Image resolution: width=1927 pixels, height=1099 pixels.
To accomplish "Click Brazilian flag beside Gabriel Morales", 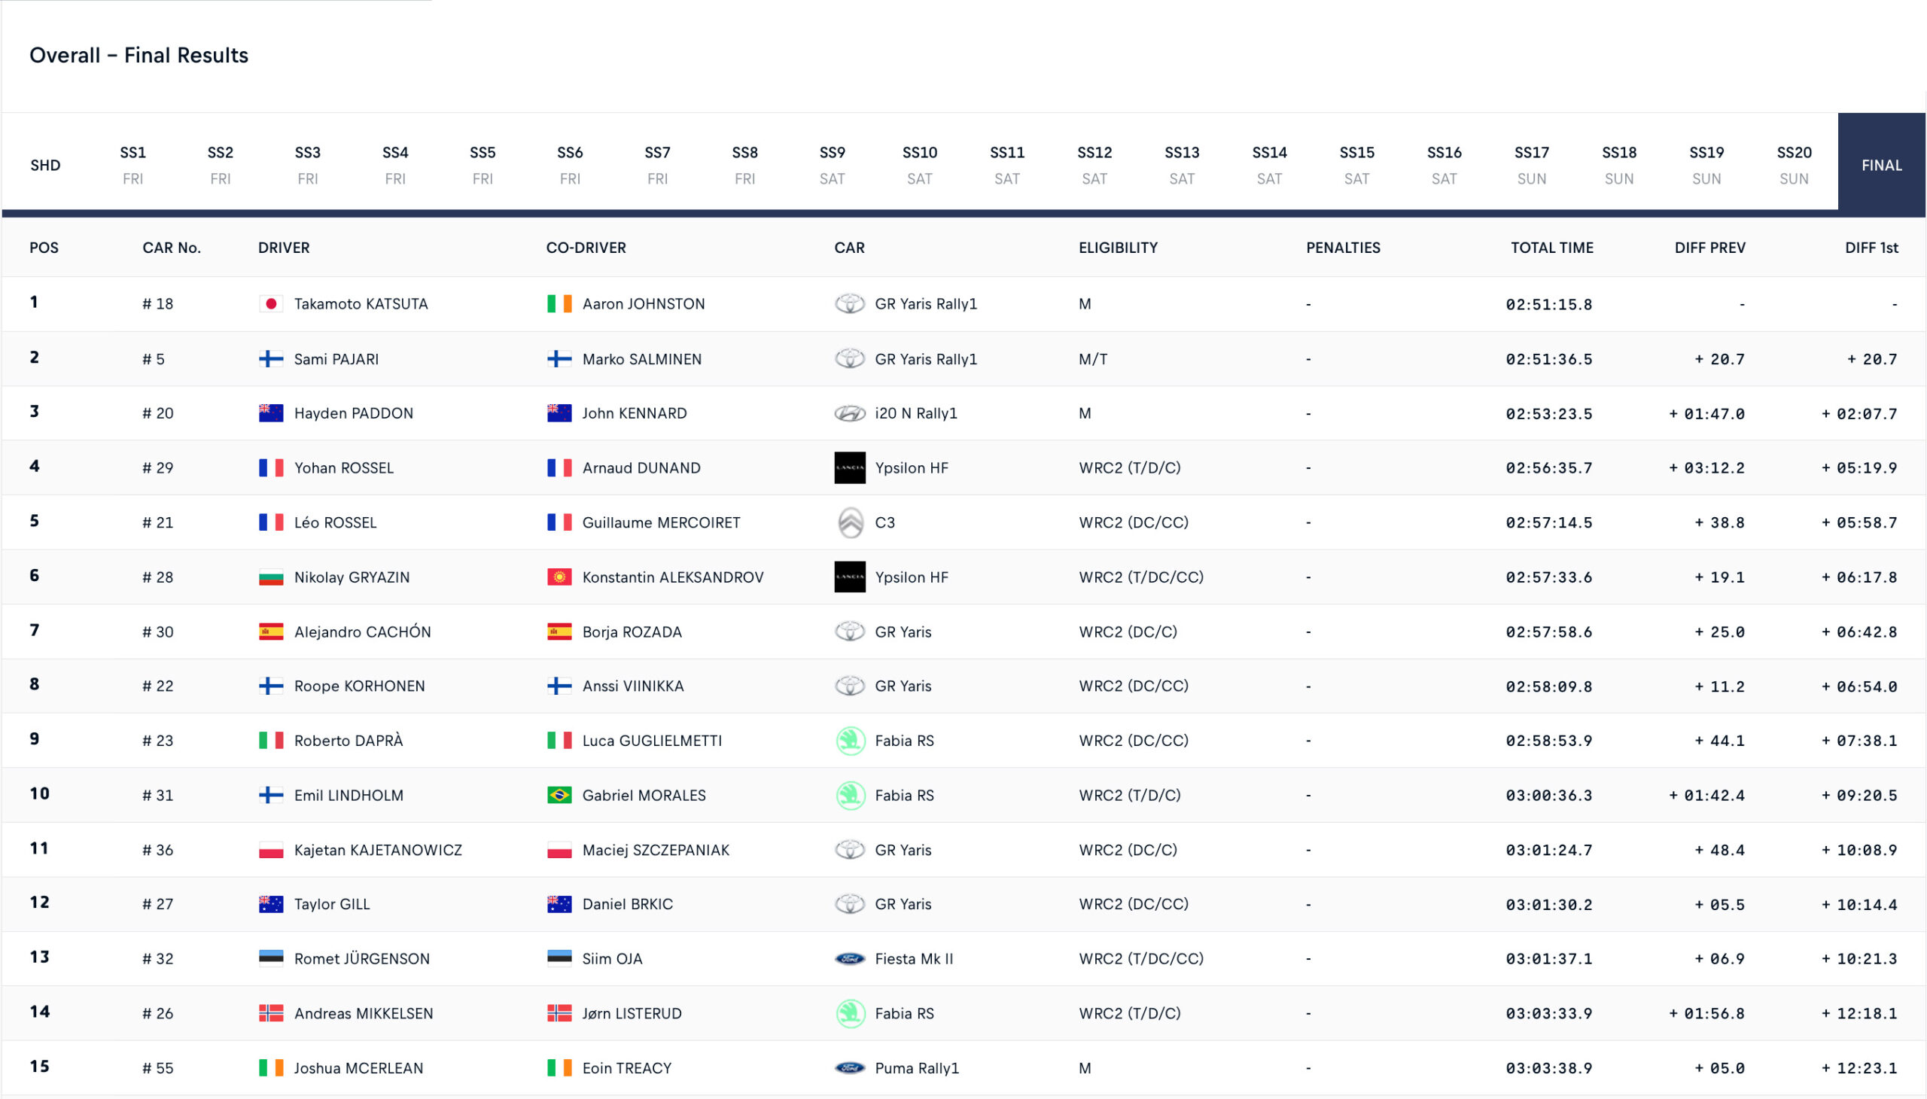I will coord(559,795).
